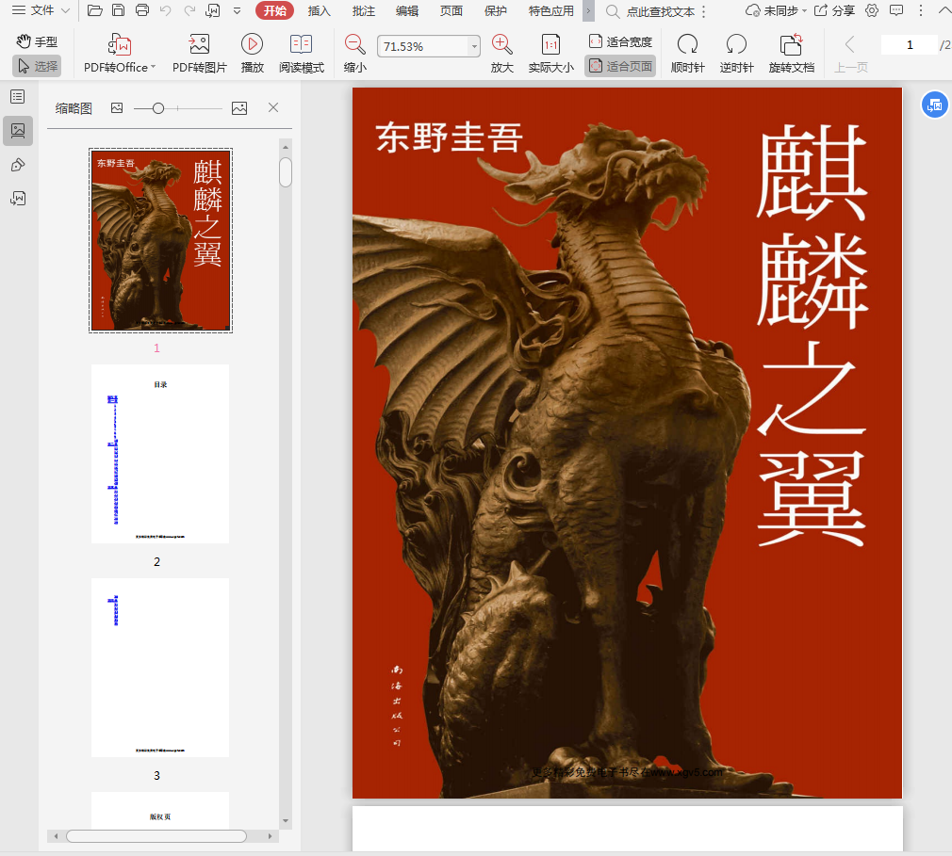The width and height of the screenshot is (952, 856).
Task: Select page 2 thumbnail 目录
Action: click(x=159, y=454)
